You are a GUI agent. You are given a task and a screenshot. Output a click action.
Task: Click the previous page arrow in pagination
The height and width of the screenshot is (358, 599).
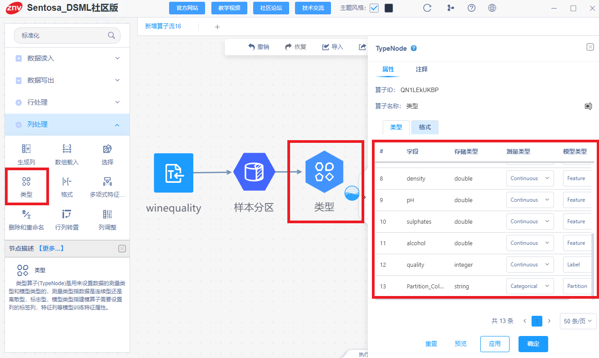525,321
